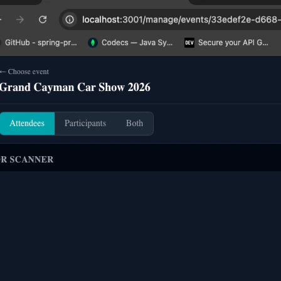Open Codecs Java Sy bookmark

tap(130, 43)
